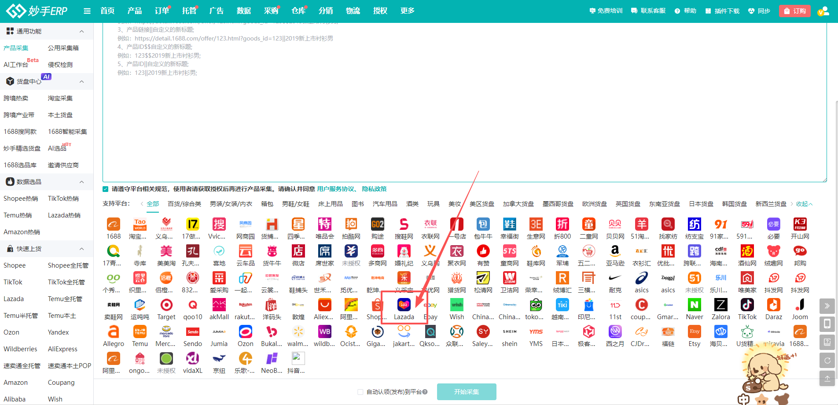Toggle the sidebar with the hamburger icon
Image resolution: width=838 pixels, height=405 pixels.
coord(87,11)
